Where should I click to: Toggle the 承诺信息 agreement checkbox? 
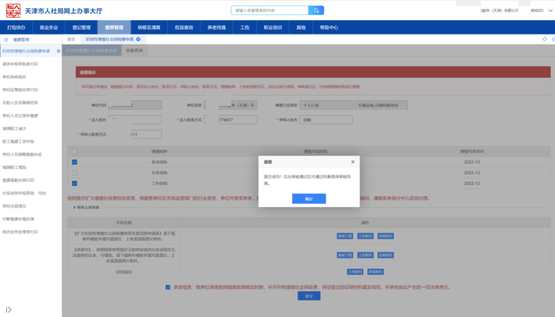coord(168,287)
